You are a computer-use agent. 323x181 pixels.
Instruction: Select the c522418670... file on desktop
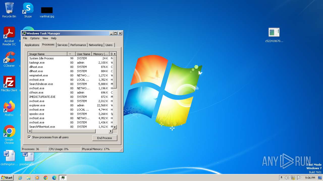click(274, 35)
